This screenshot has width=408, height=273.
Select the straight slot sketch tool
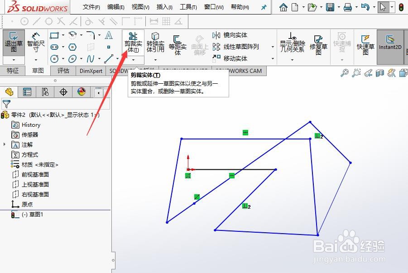pos(54,47)
